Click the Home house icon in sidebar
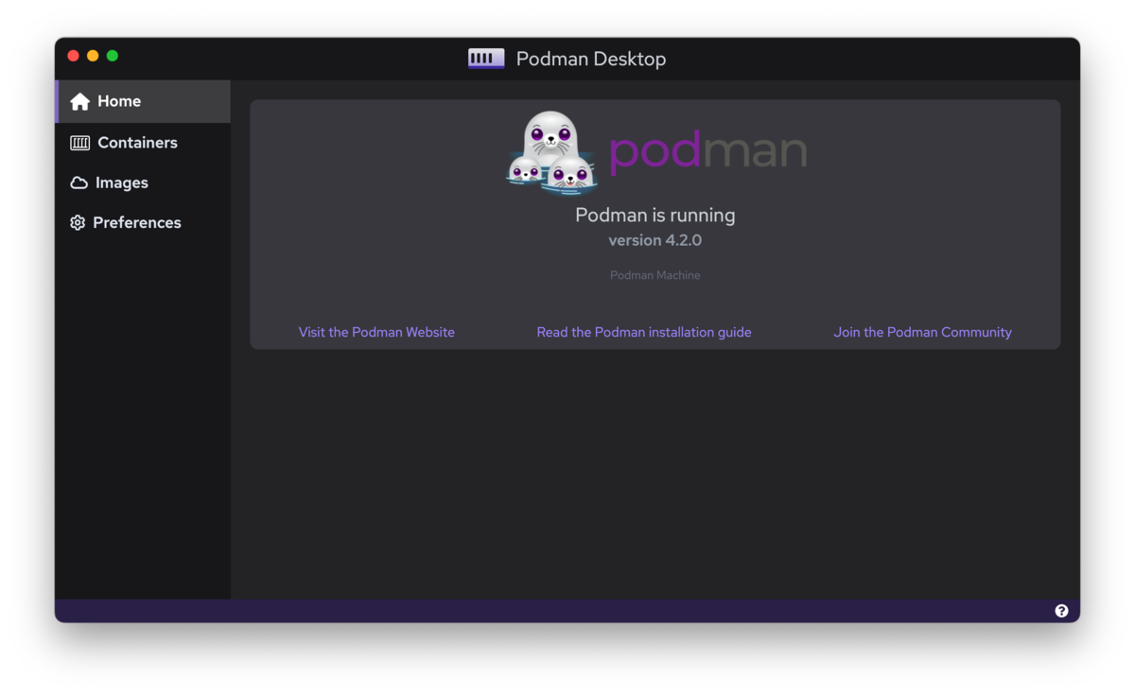The width and height of the screenshot is (1135, 695). 79,101
